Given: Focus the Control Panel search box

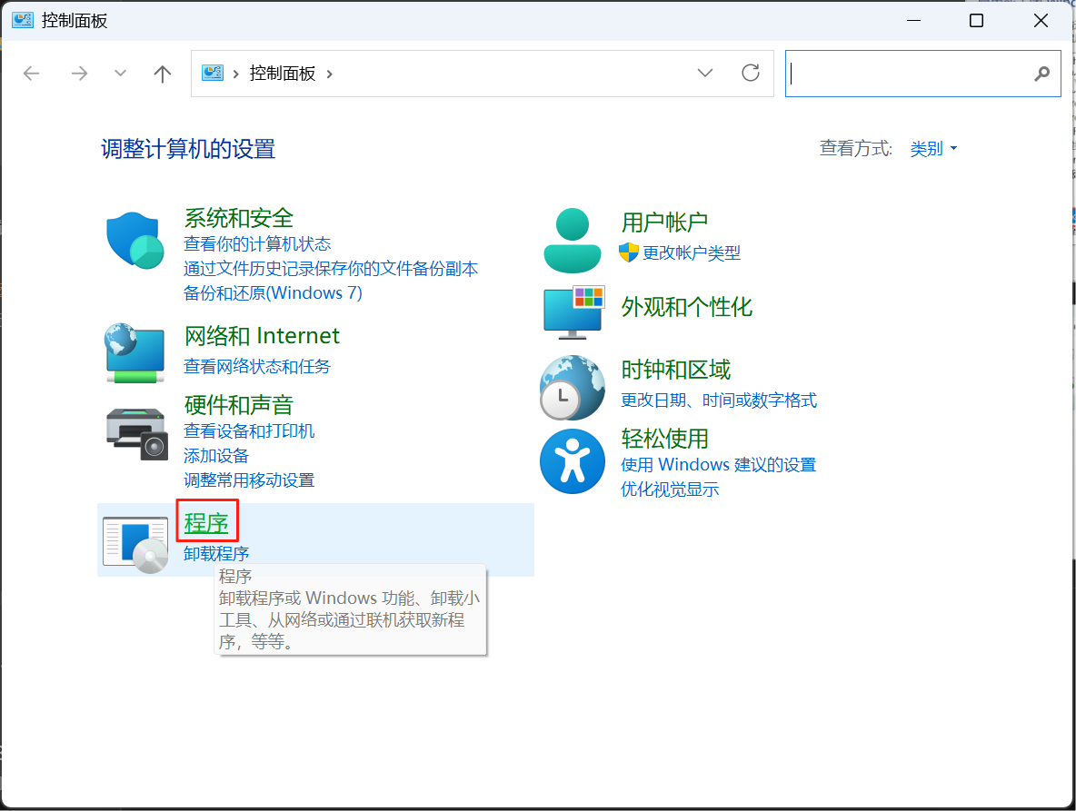Looking at the screenshot, I should [x=923, y=74].
